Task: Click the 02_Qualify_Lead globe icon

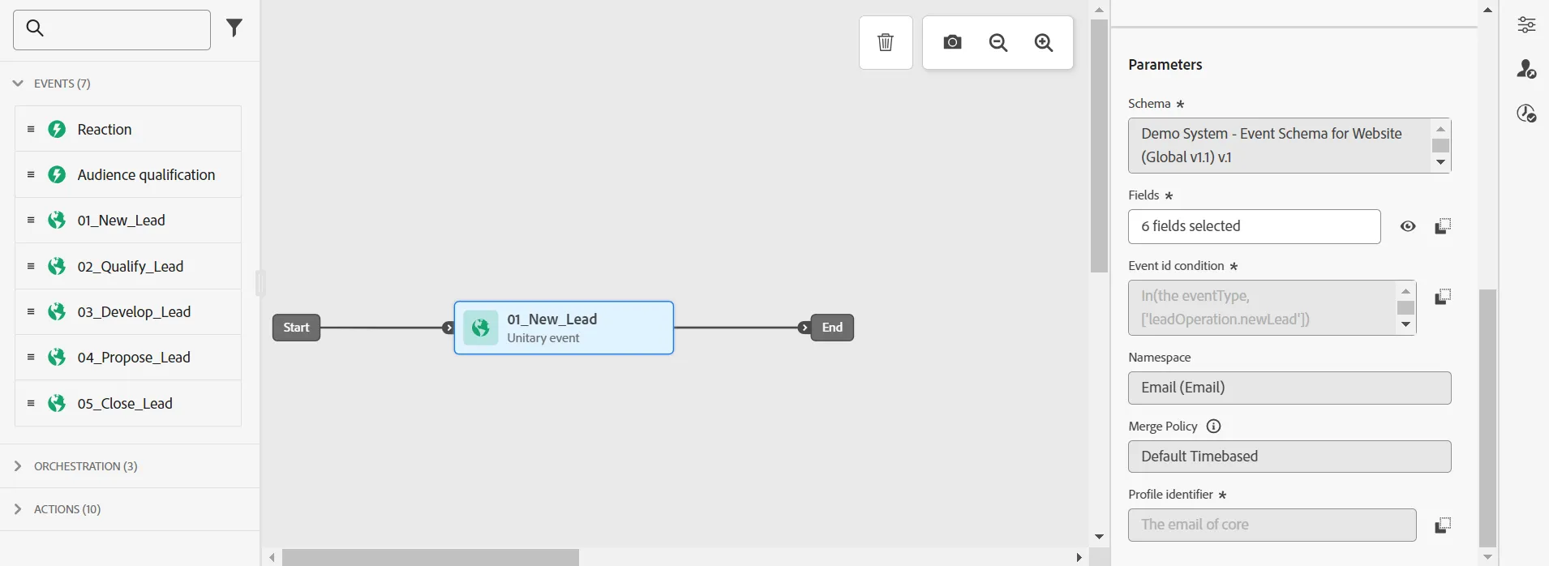Action: click(57, 266)
